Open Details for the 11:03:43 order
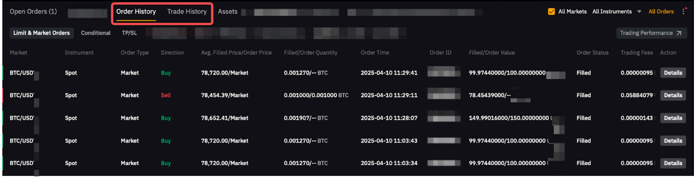The width and height of the screenshot is (696, 178). pyautogui.click(x=673, y=141)
